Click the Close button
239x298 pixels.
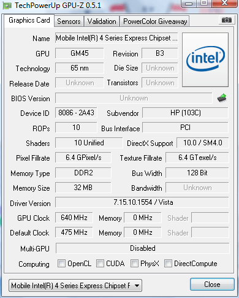point(212,285)
